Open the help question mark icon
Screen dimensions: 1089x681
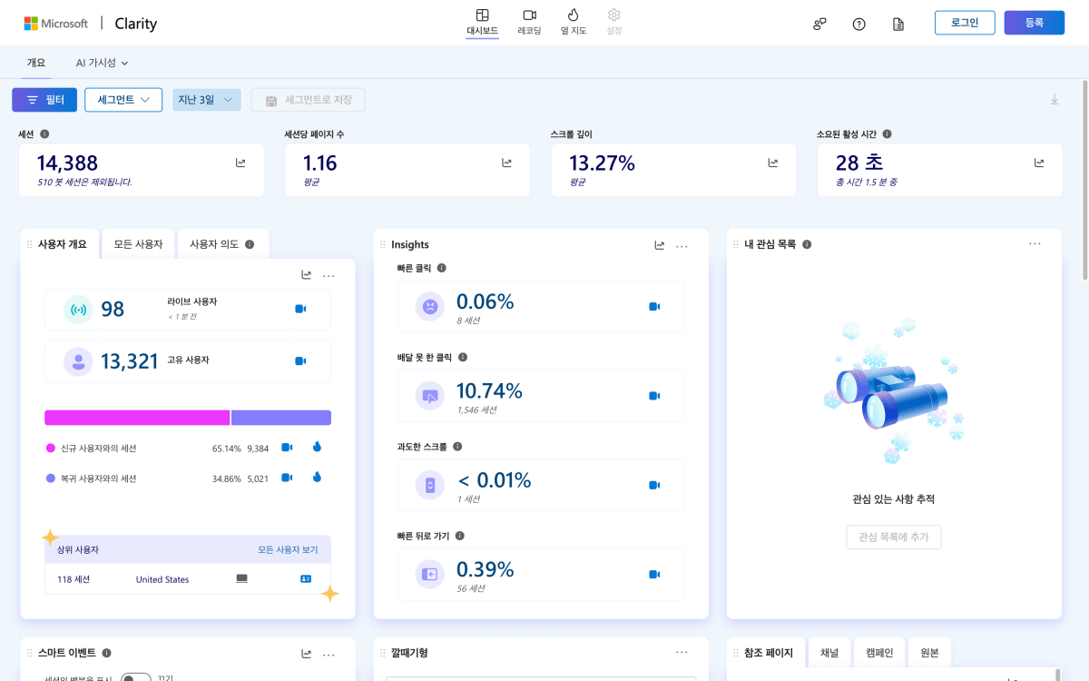[858, 24]
